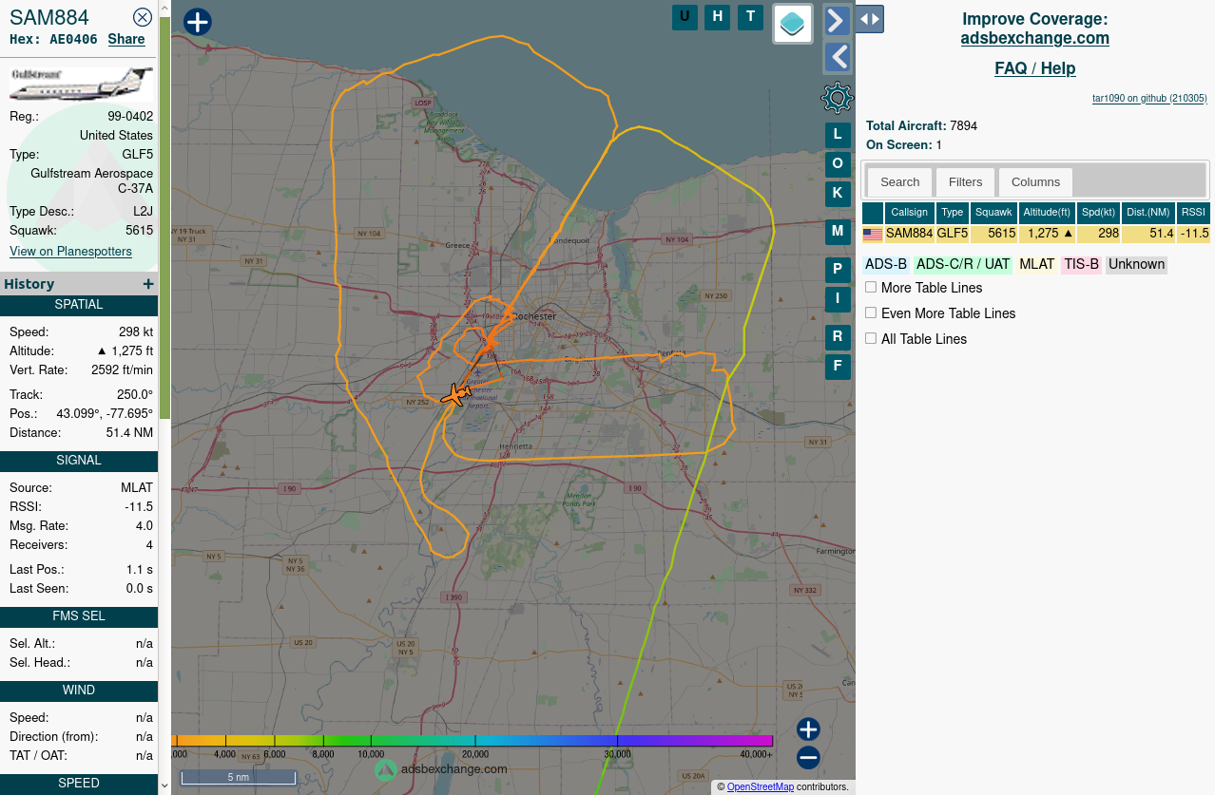Screen dimensions: 1215x795
Task: Sort table by RSSI column
Action: (1193, 213)
